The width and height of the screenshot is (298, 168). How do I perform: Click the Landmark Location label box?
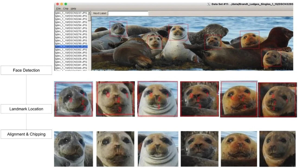click(26, 109)
